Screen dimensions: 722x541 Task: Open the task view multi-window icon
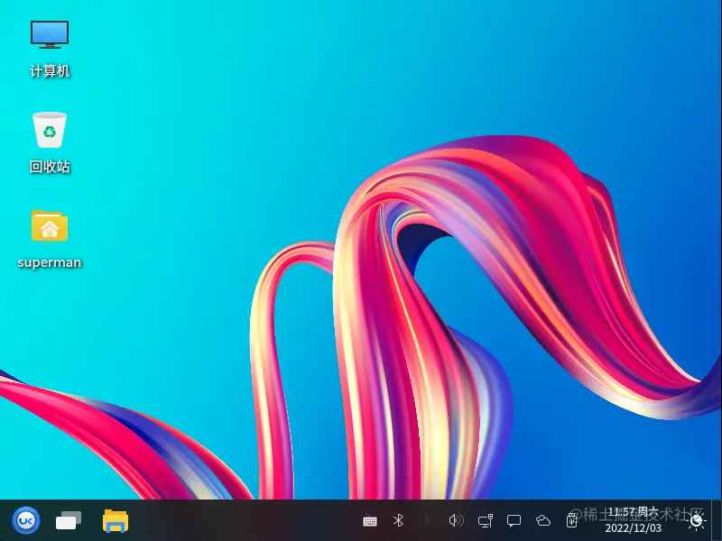[x=69, y=520]
